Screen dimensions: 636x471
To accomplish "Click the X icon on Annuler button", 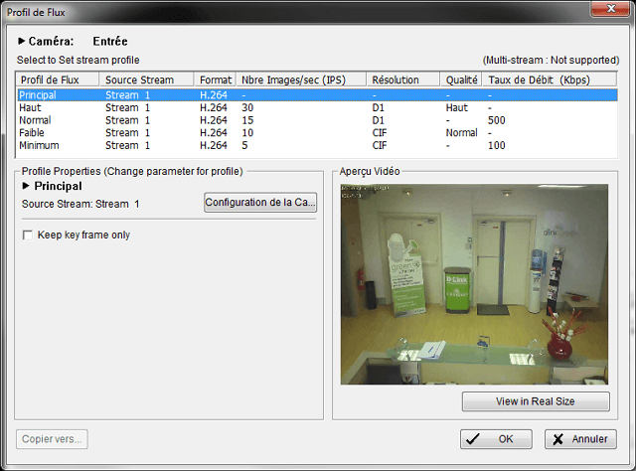I will click(558, 439).
